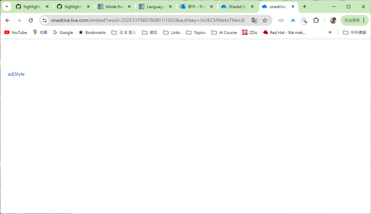This screenshot has height=214, width=371.
Task: Close the Shared OneDrive tab
Action: [252, 7]
